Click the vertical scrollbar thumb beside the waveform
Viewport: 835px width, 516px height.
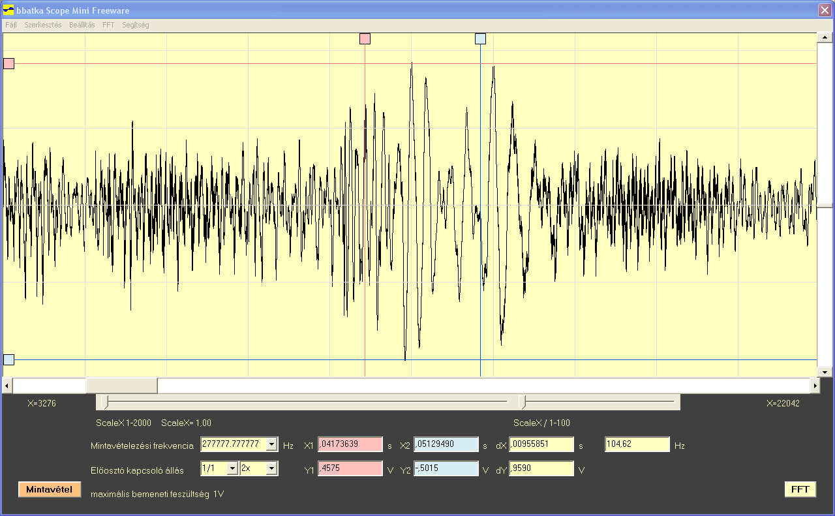click(x=825, y=205)
